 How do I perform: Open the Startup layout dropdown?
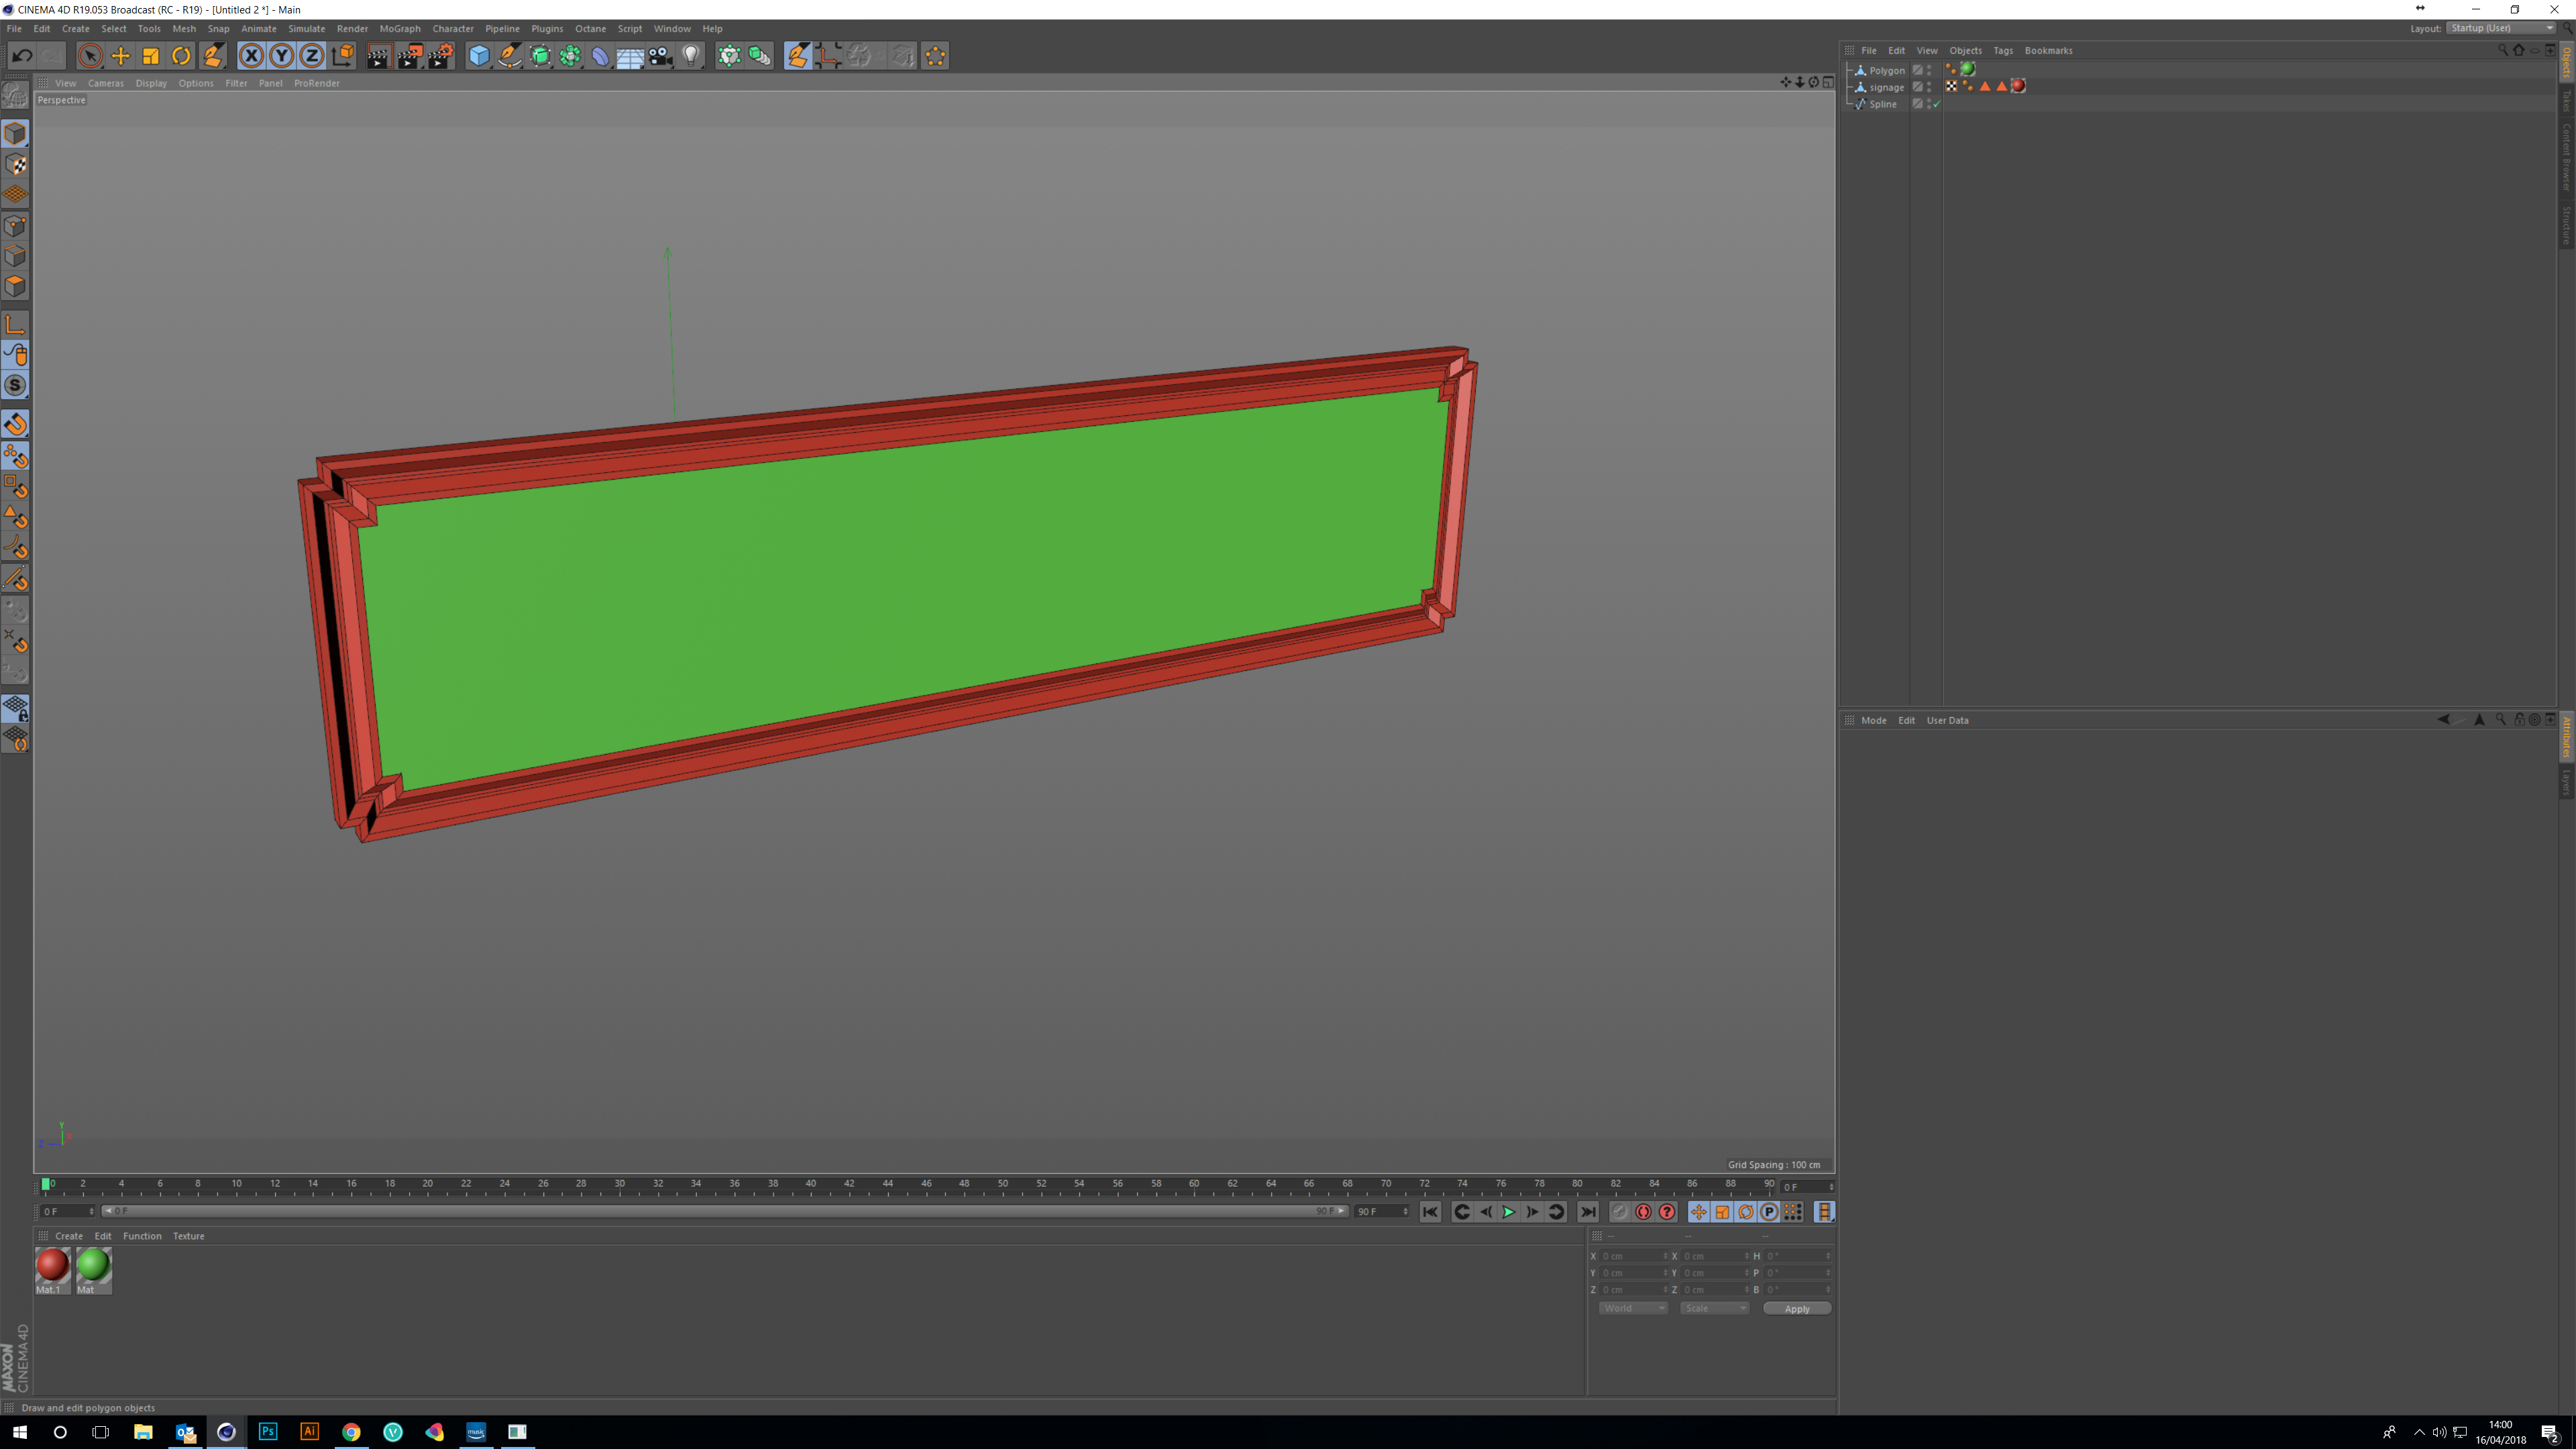click(2501, 28)
